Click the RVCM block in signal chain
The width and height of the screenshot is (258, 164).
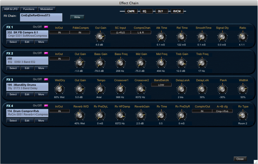pyautogui.click(x=177, y=11)
